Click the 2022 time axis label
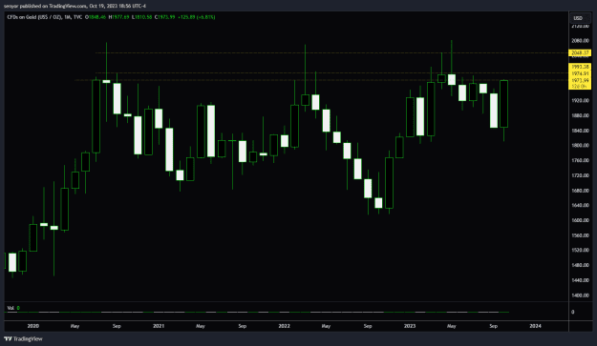The width and height of the screenshot is (597, 346). pos(284,326)
